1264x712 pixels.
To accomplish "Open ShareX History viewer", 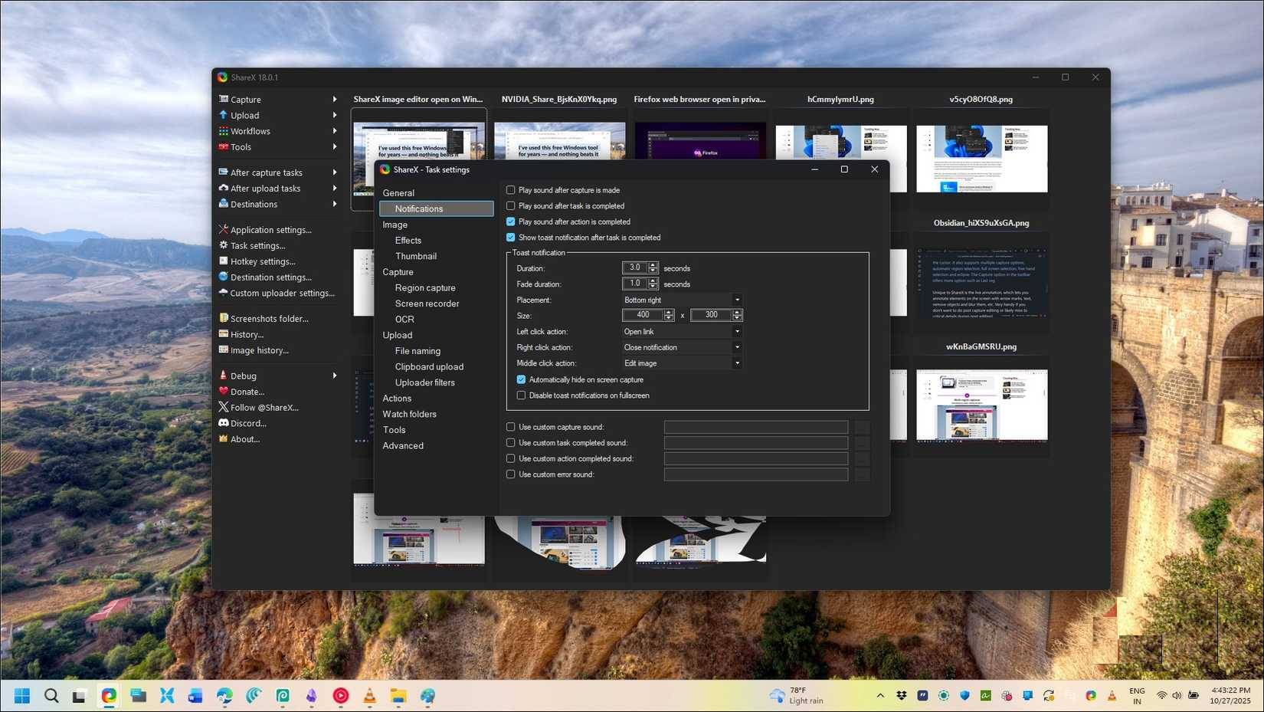I will [247, 334].
